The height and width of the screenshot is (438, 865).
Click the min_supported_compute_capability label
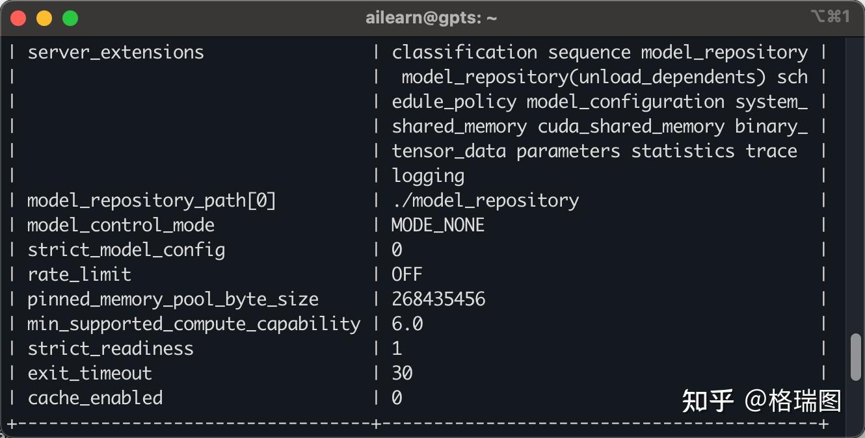193,324
